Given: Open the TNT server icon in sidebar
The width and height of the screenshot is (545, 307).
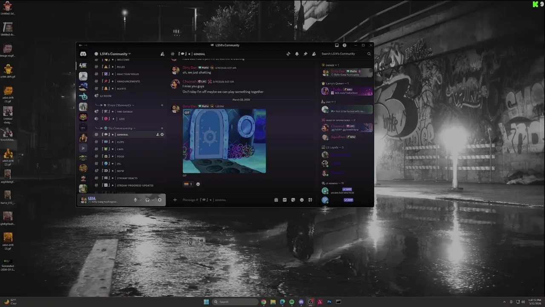Looking at the screenshot, I should (83, 117).
